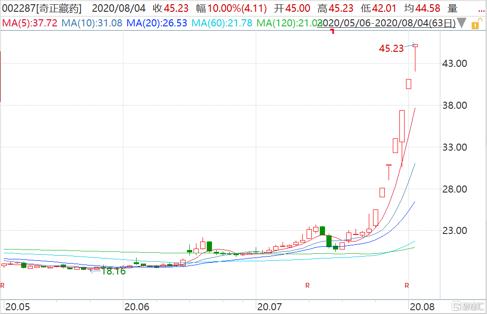Image resolution: width=487 pixels, height=314 pixels.
Task: Click the 20.07 time axis label
Action: [x=269, y=307]
